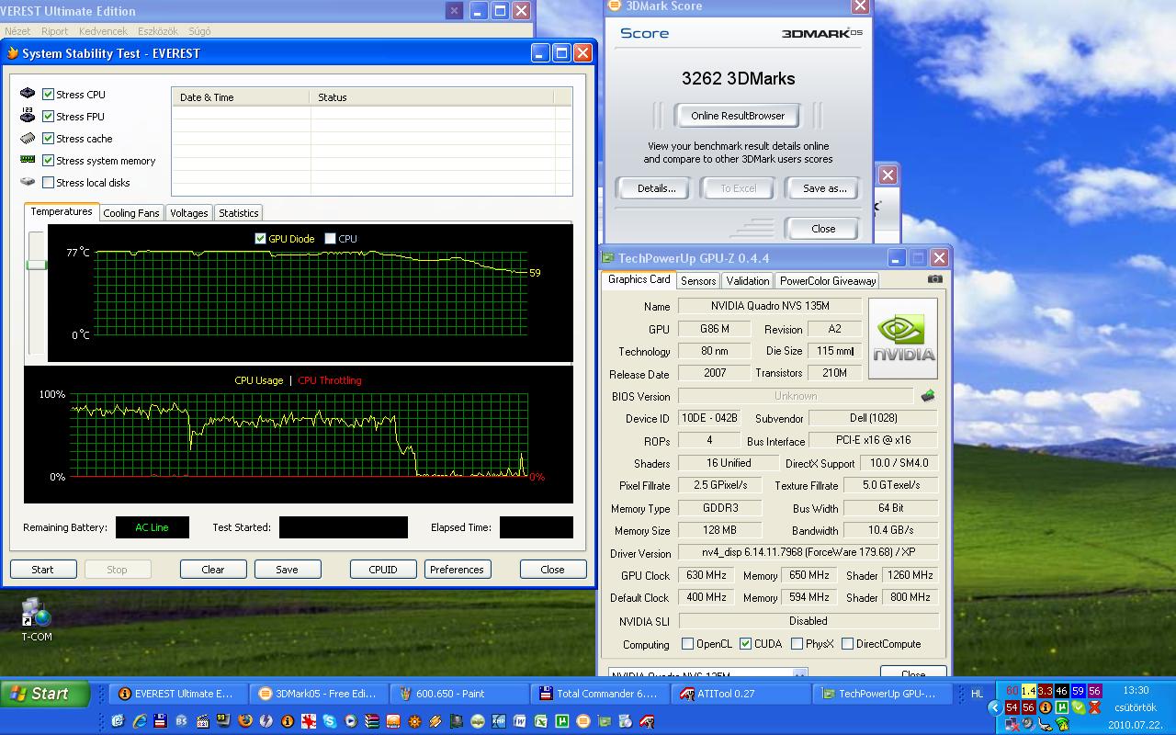Open ATITool 0.27 from the taskbar
Viewport: 1176px width, 735px height.
click(739, 694)
